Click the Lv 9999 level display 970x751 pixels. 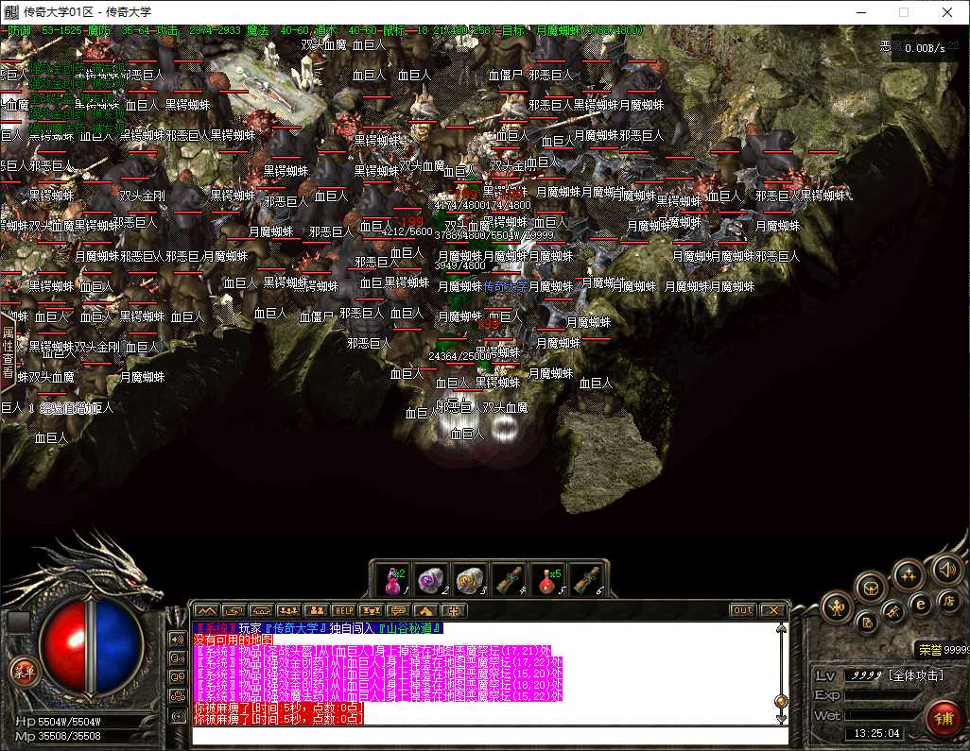point(849,675)
